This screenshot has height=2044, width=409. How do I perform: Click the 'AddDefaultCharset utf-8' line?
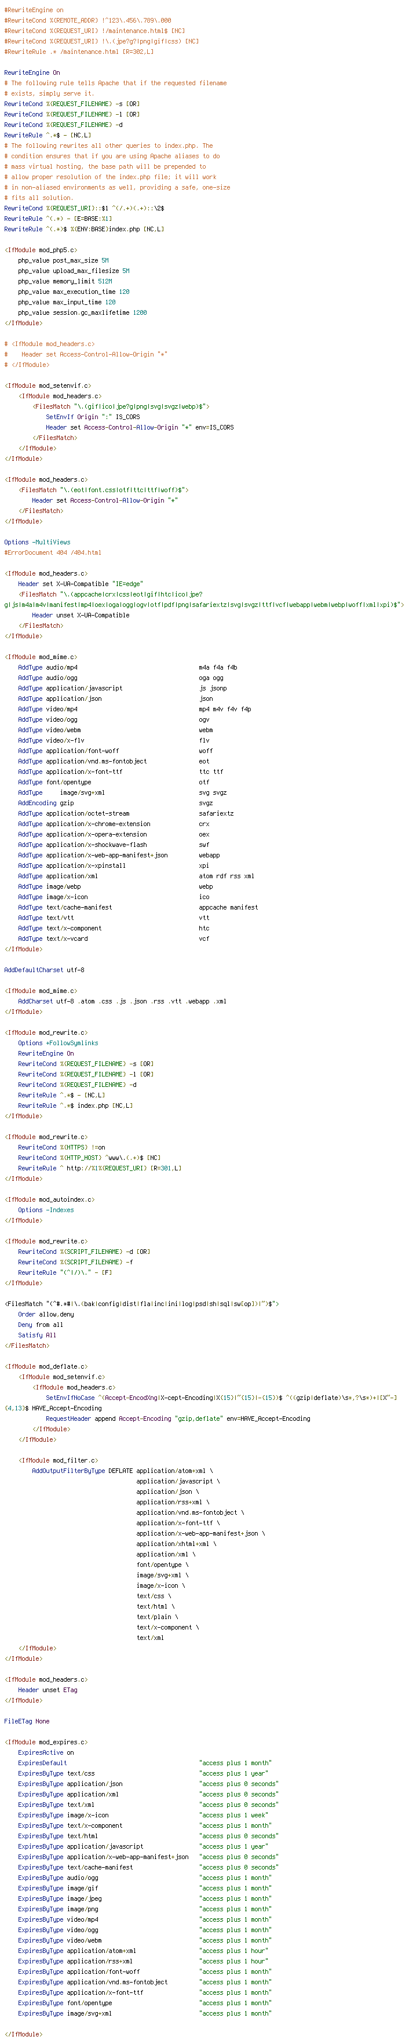pos(45,970)
